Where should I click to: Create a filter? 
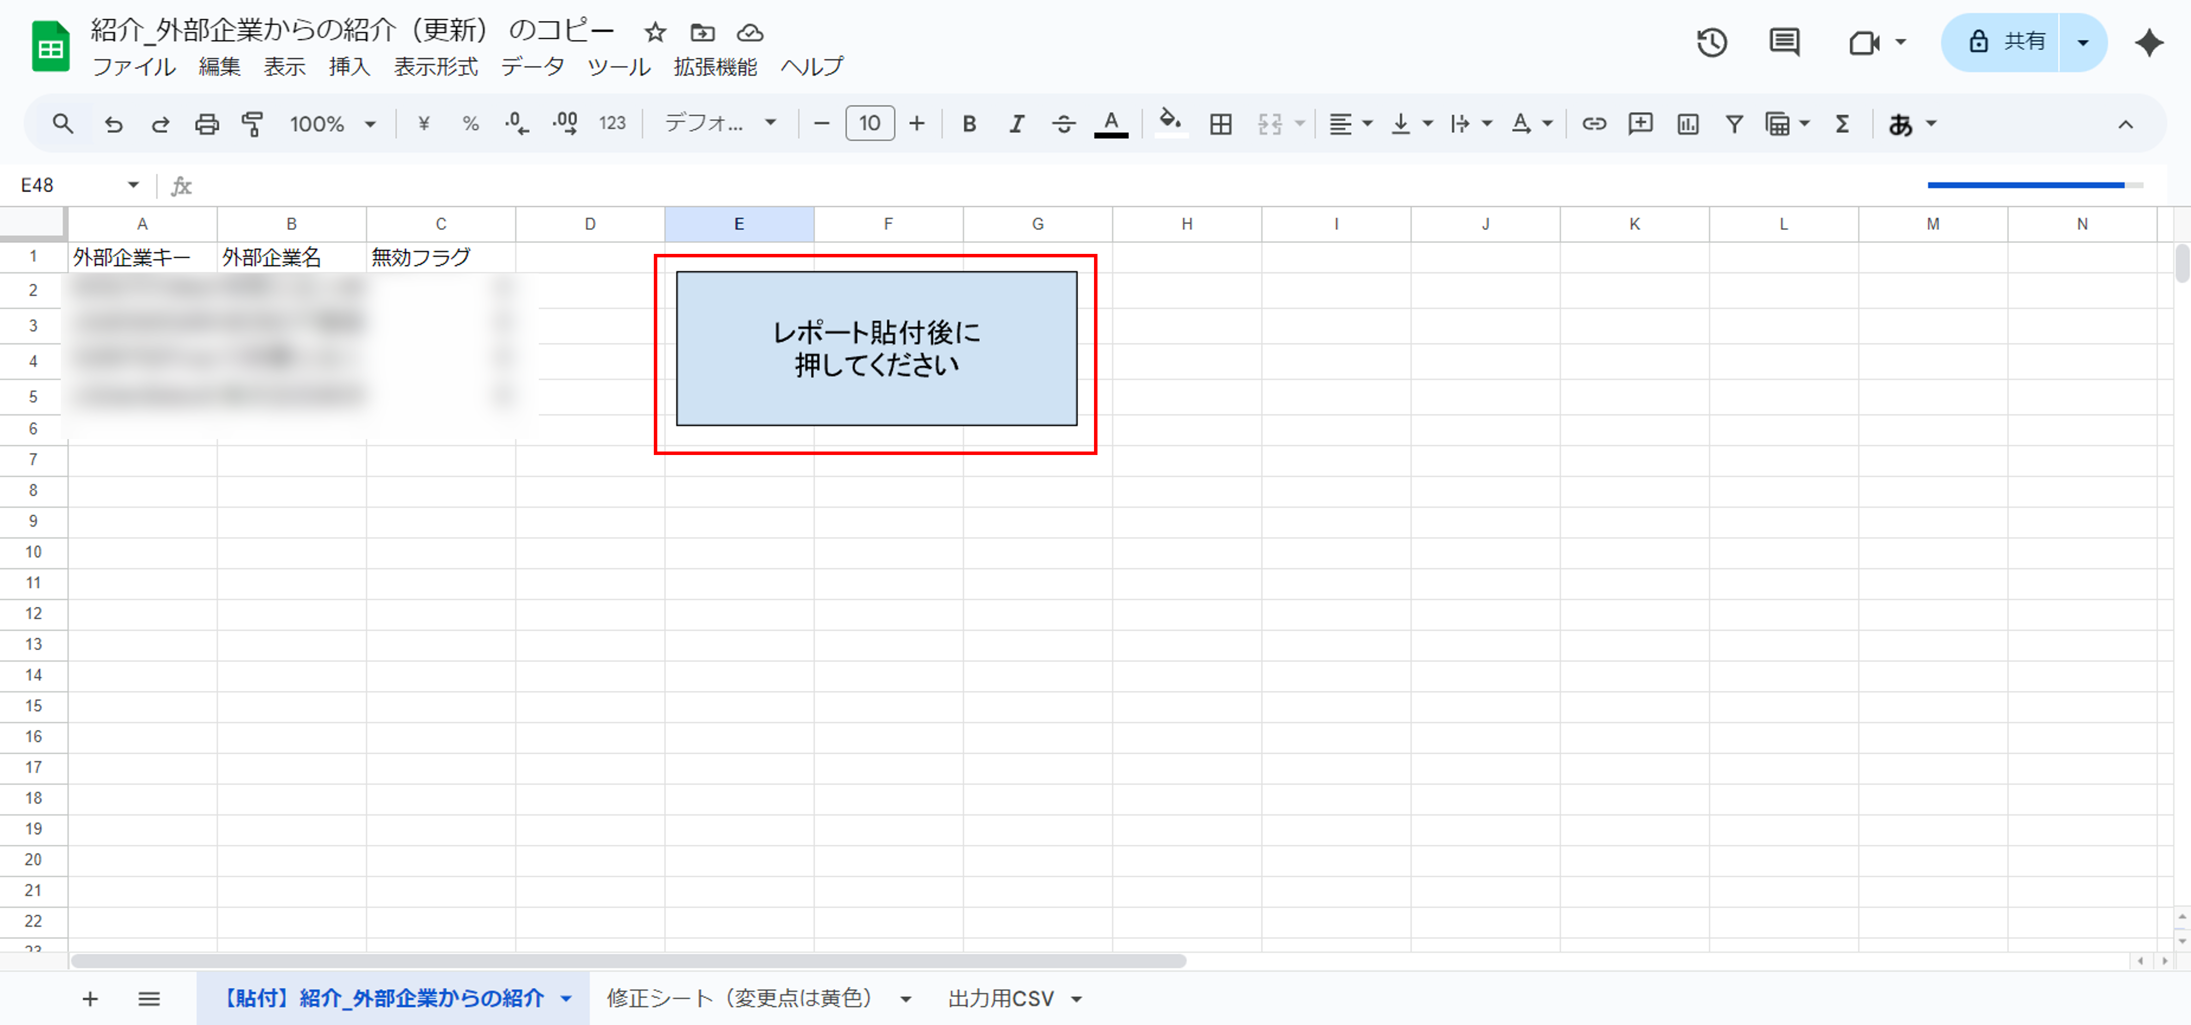click(x=1734, y=123)
